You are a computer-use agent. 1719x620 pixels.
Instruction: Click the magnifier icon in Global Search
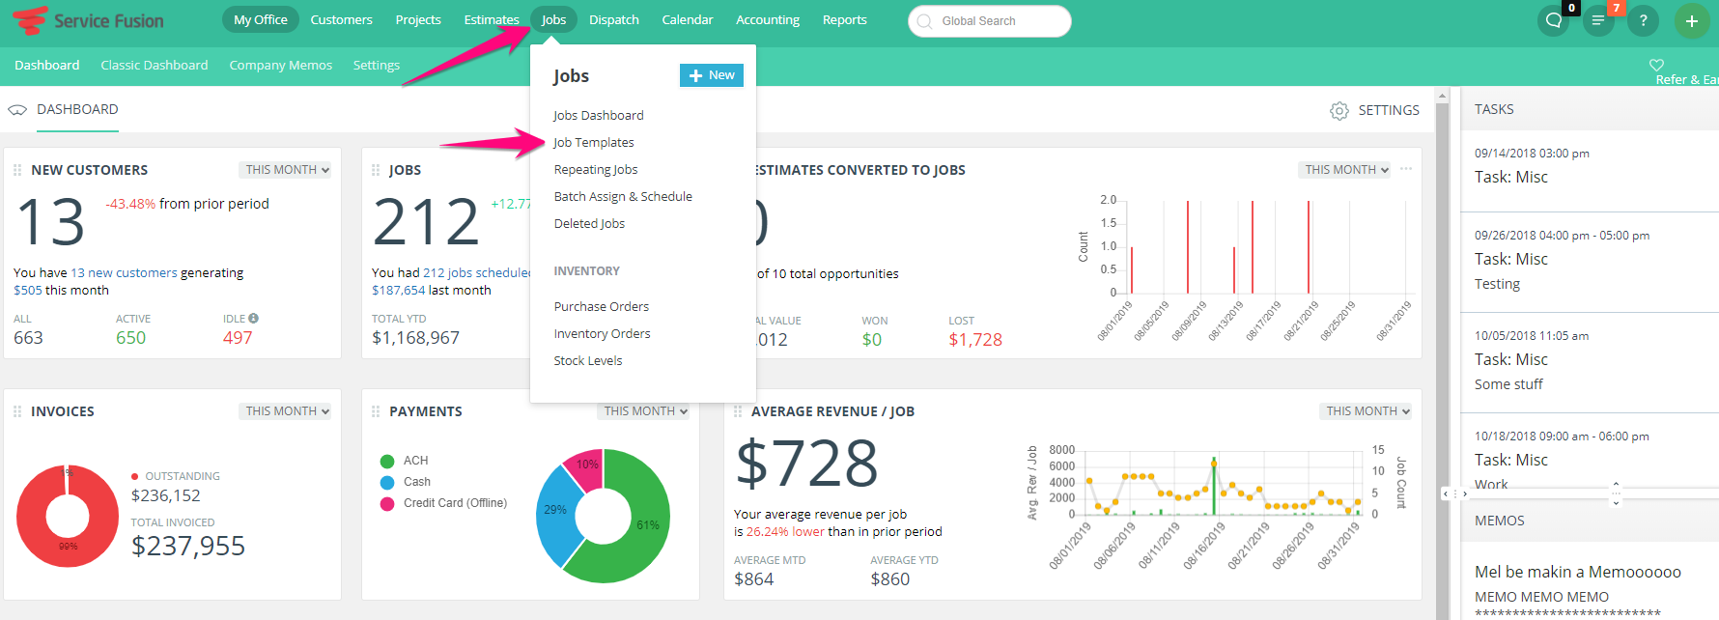[925, 21]
